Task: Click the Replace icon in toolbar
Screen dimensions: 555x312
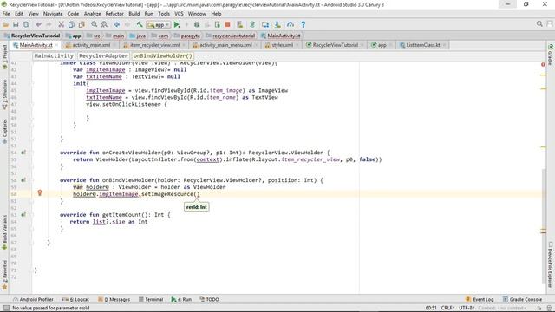Action: point(104,24)
